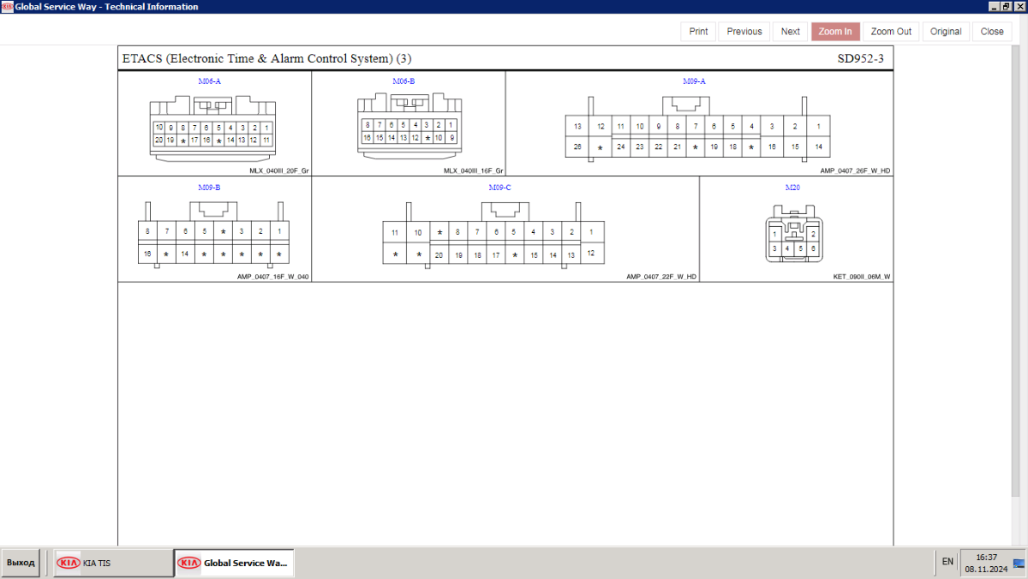Click the Zoom Out button
The height and width of the screenshot is (579, 1028).
(891, 32)
